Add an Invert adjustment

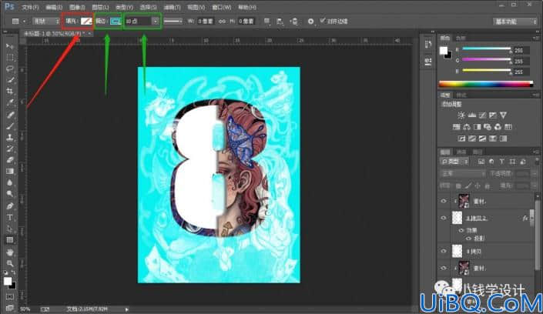(461, 139)
